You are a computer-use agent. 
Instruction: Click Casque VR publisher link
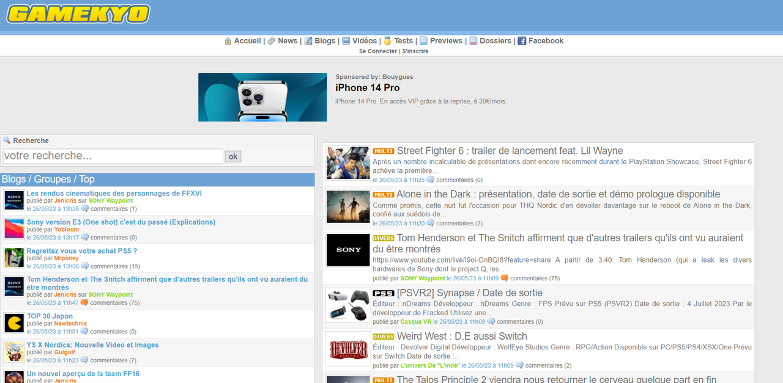pyautogui.click(x=416, y=322)
